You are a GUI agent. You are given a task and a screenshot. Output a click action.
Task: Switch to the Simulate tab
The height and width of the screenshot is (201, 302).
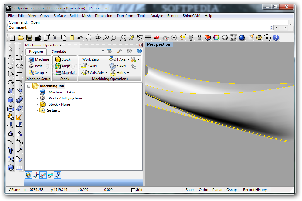tap(59, 52)
